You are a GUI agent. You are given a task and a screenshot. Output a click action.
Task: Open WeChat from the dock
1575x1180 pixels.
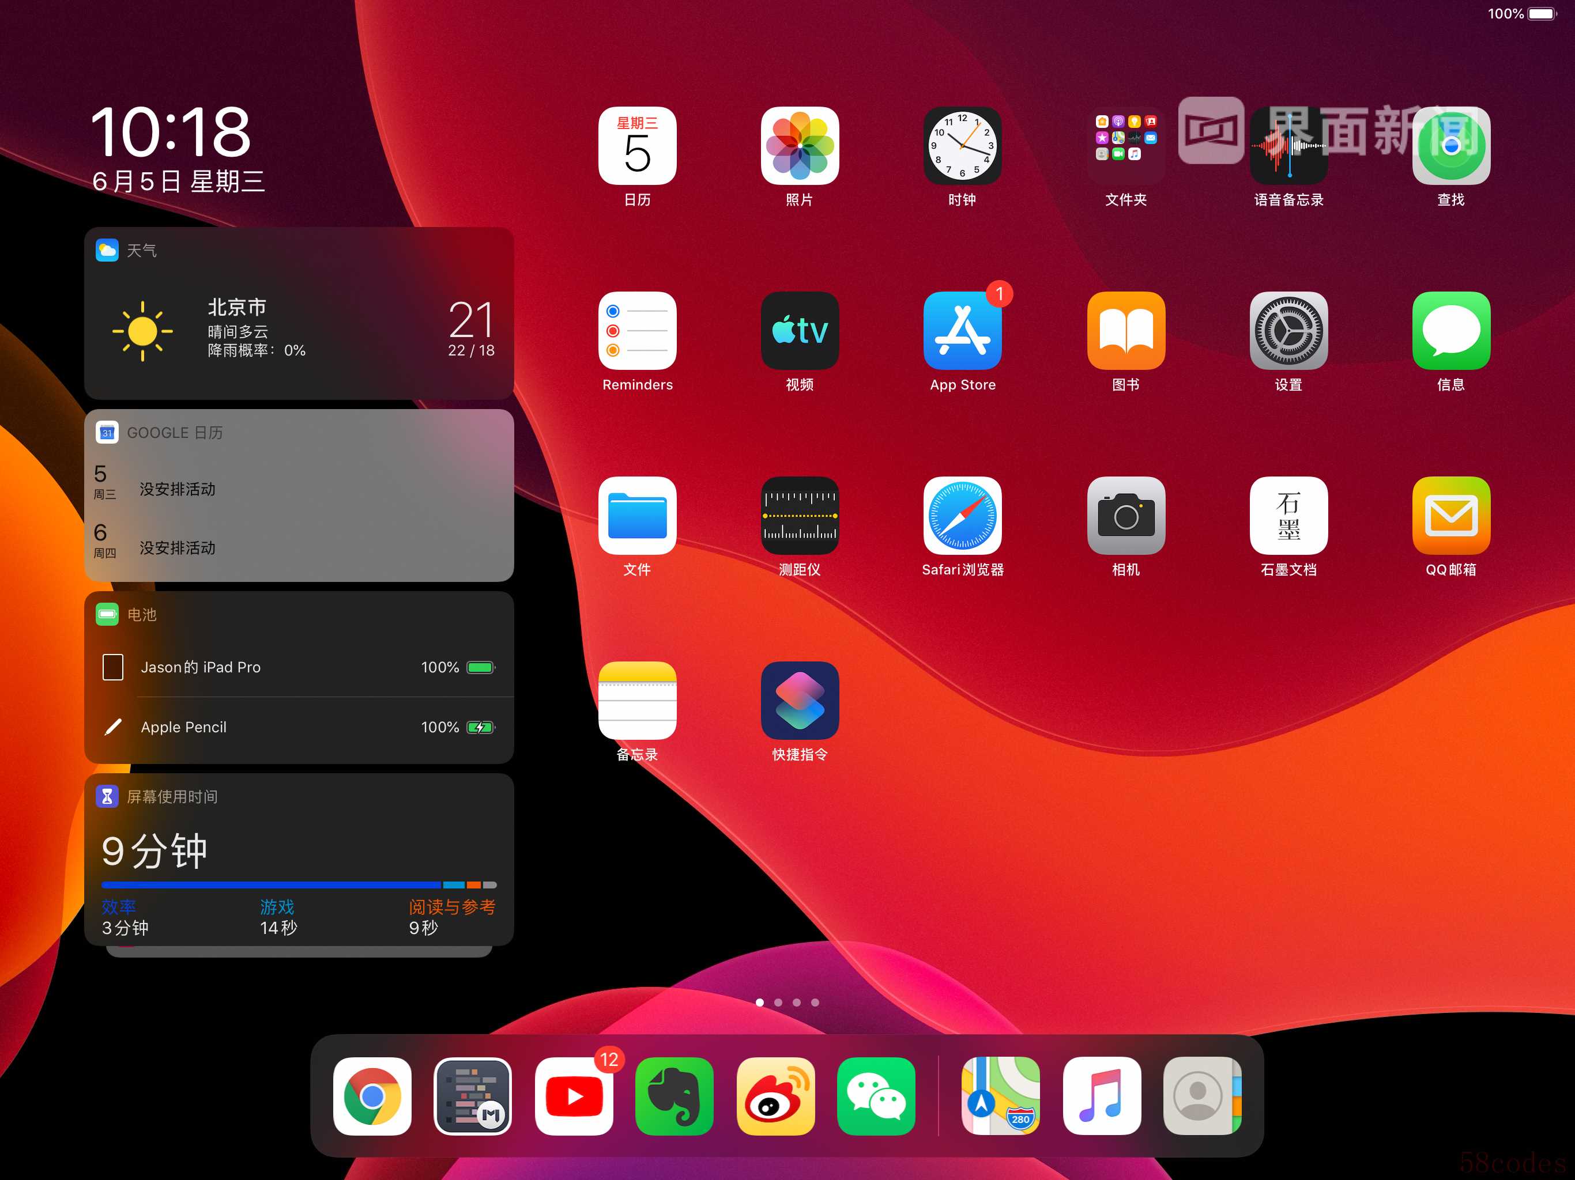[x=876, y=1096]
